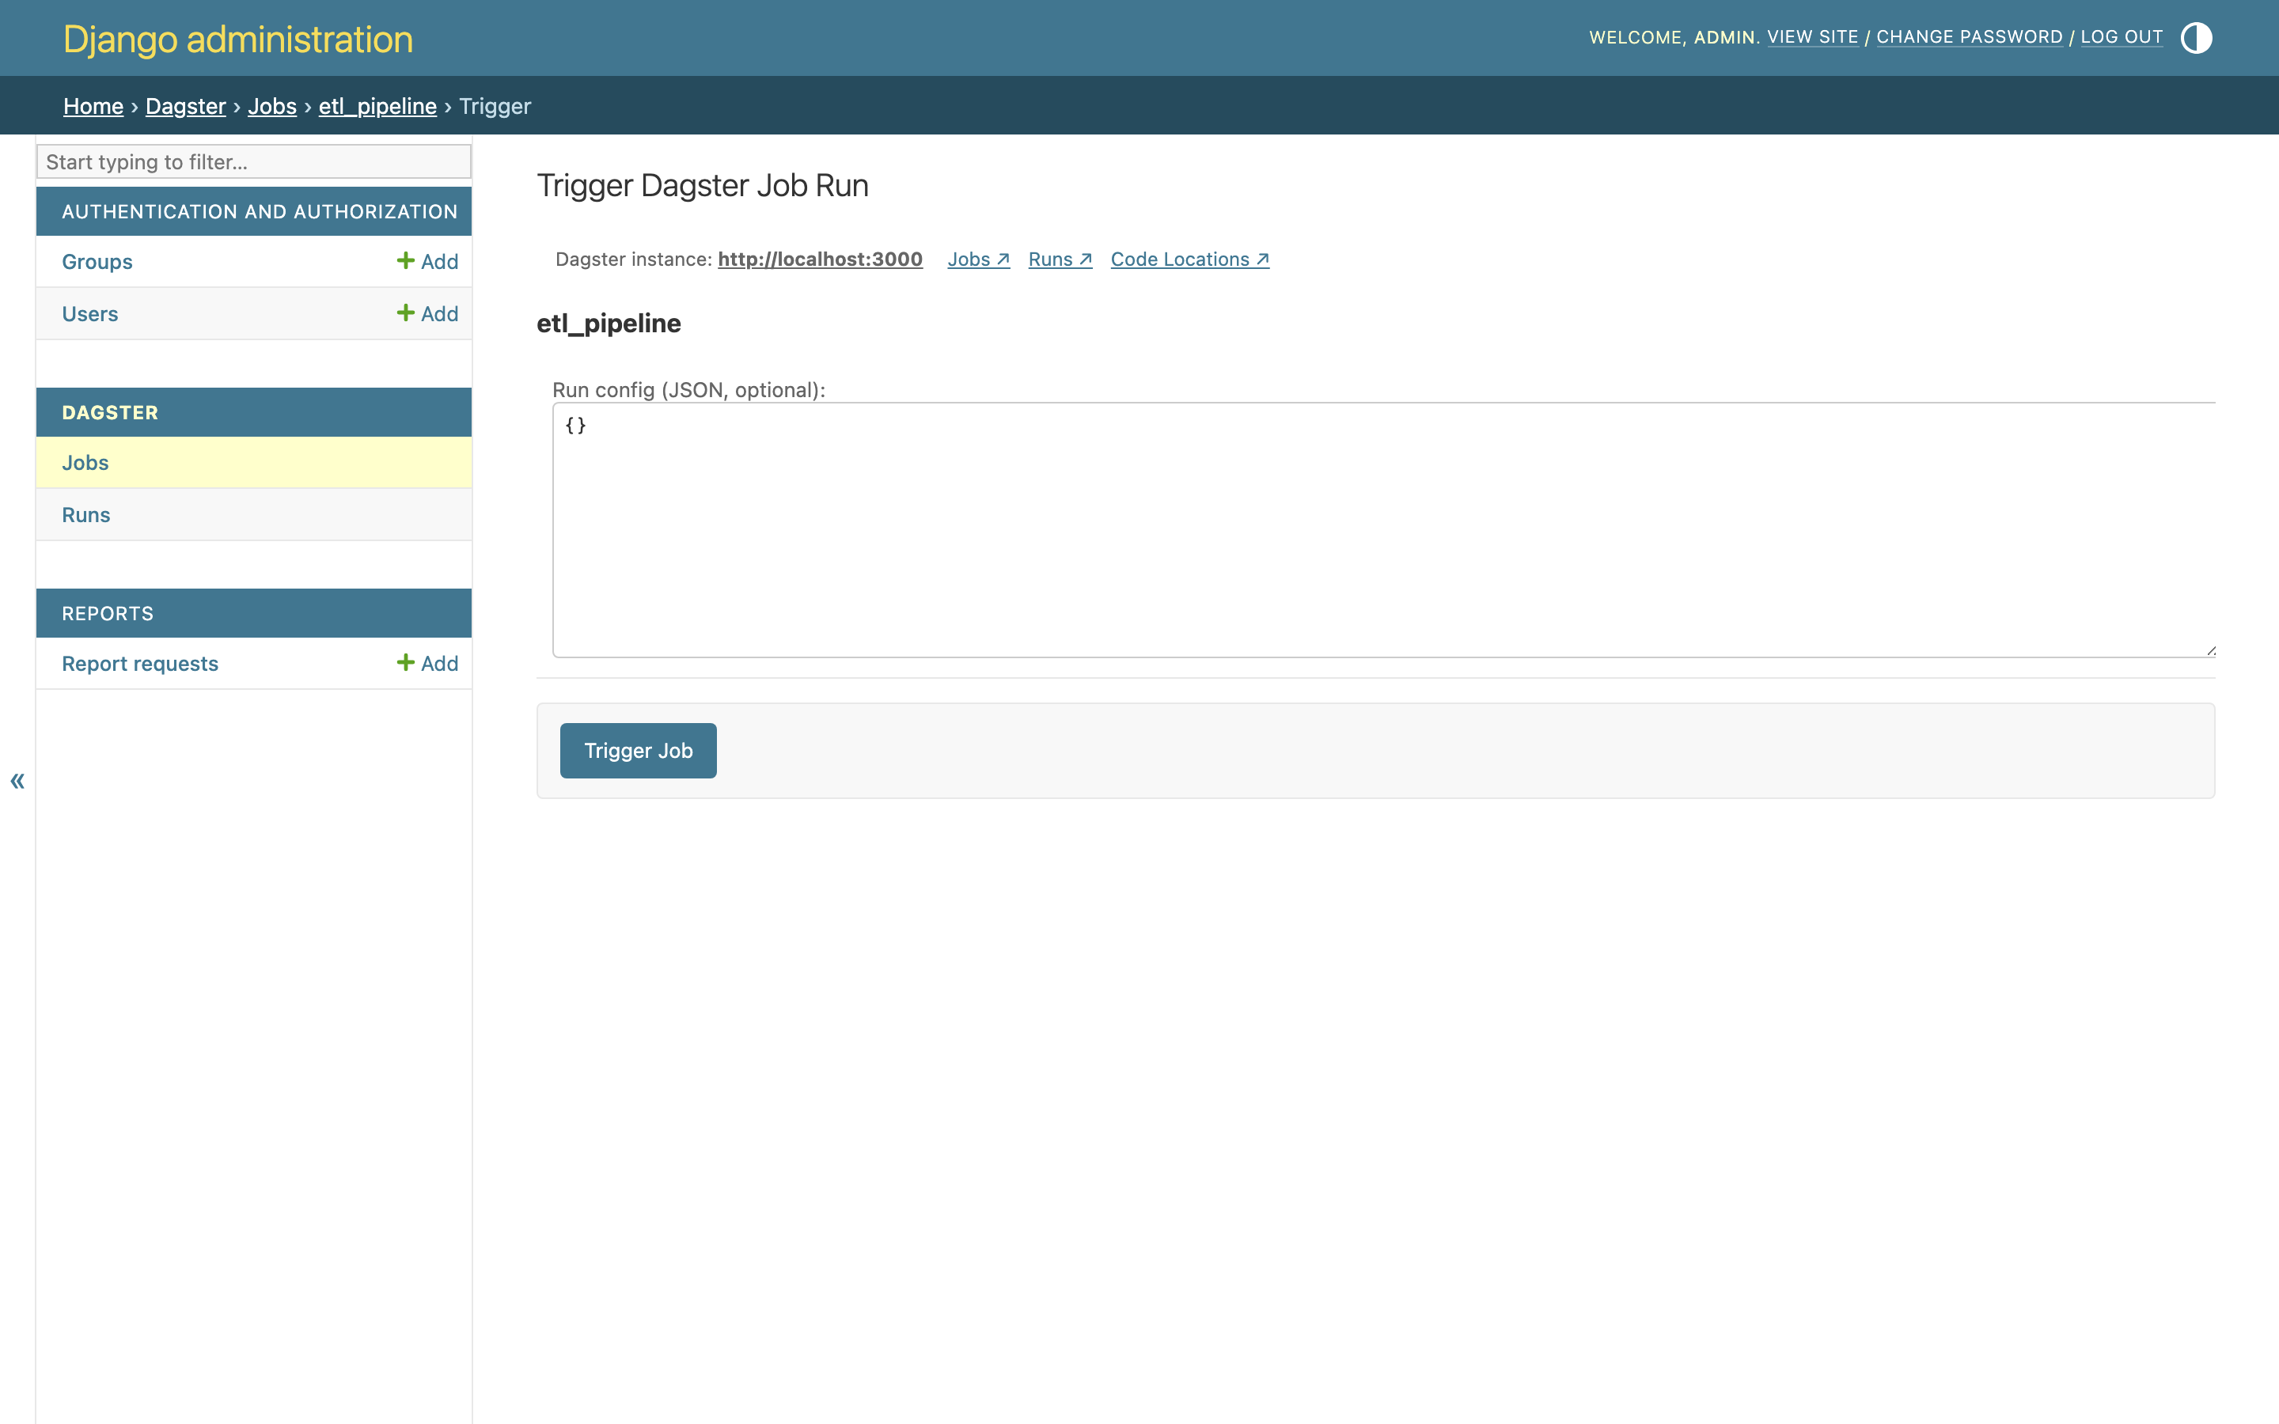Open the View Site link
This screenshot has width=2279, height=1424.
point(1813,36)
